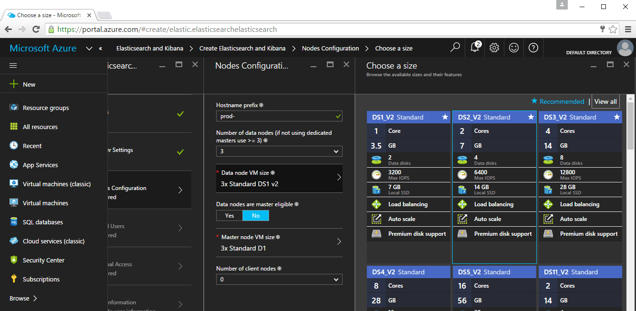This screenshot has height=311, width=636.
Task: Click the Auto scale icon on DS1_V2 tile
Action: pyautogui.click(x=376, y=219)
